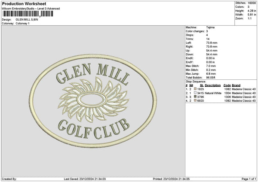Viewport: 258px width, 182px height.
Task: Click thread code 1306
Action: (227, 97)
